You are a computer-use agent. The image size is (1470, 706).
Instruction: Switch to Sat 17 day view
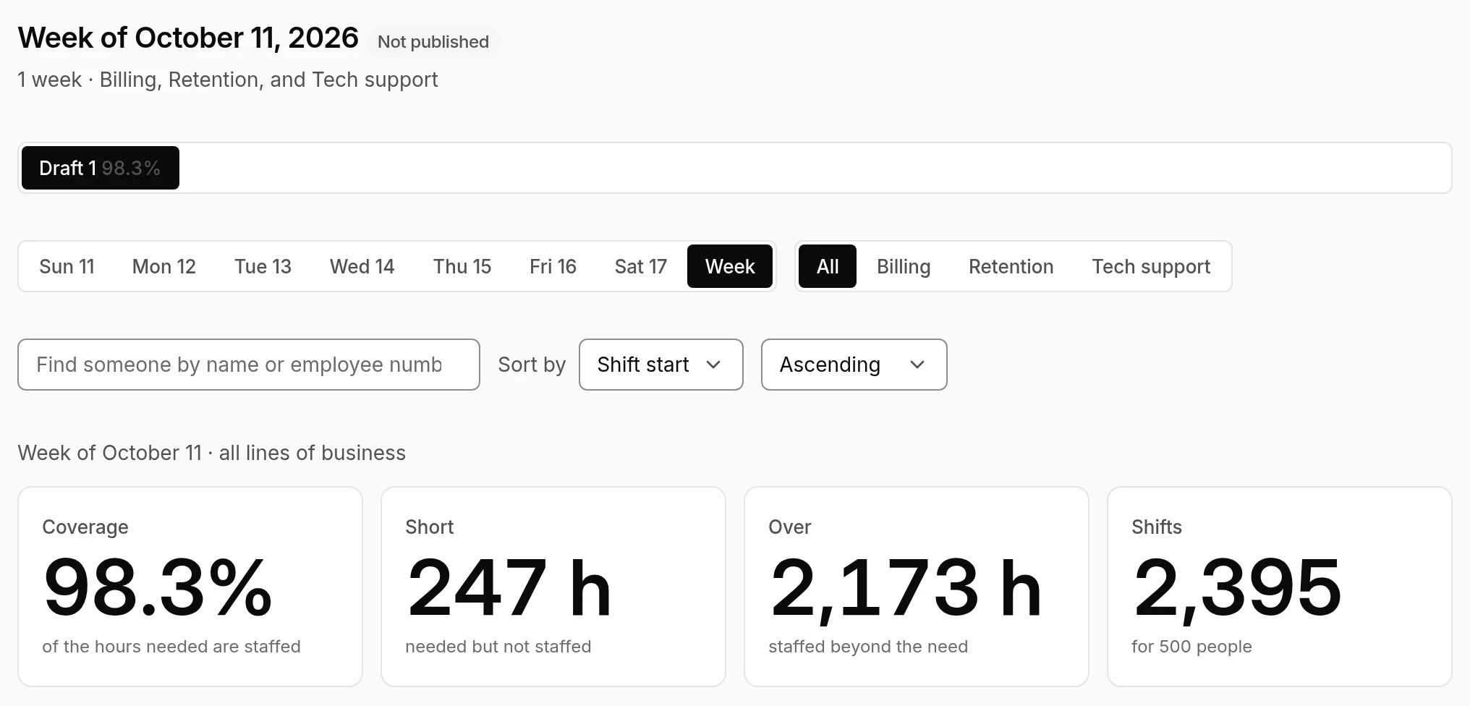coord(640,266)
